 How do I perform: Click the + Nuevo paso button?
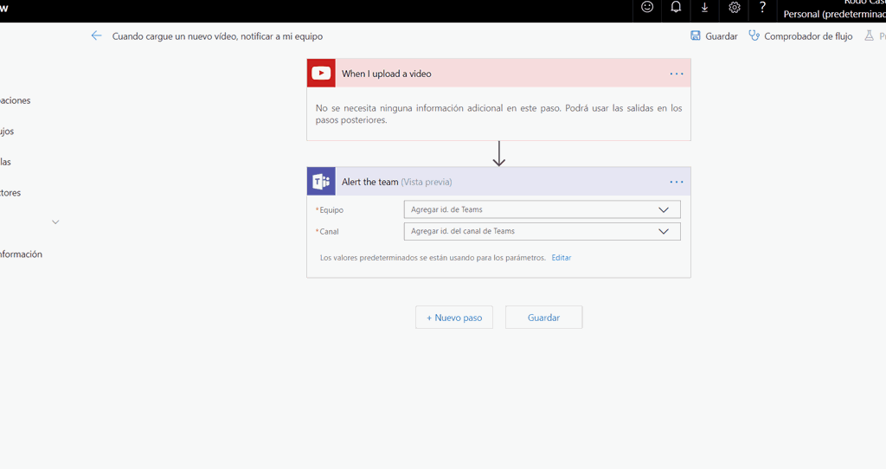coord(454,318)
